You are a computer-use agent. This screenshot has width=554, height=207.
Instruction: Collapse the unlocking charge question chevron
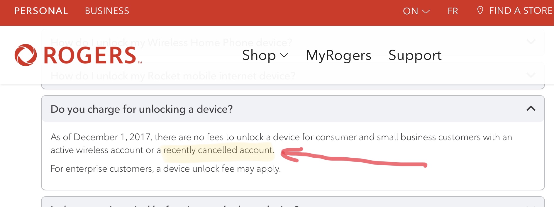[x=531, y=109]
